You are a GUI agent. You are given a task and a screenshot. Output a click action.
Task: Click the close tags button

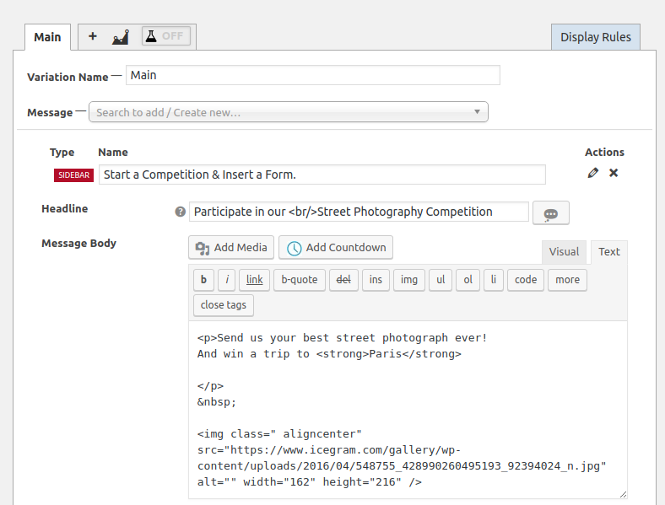224,305
